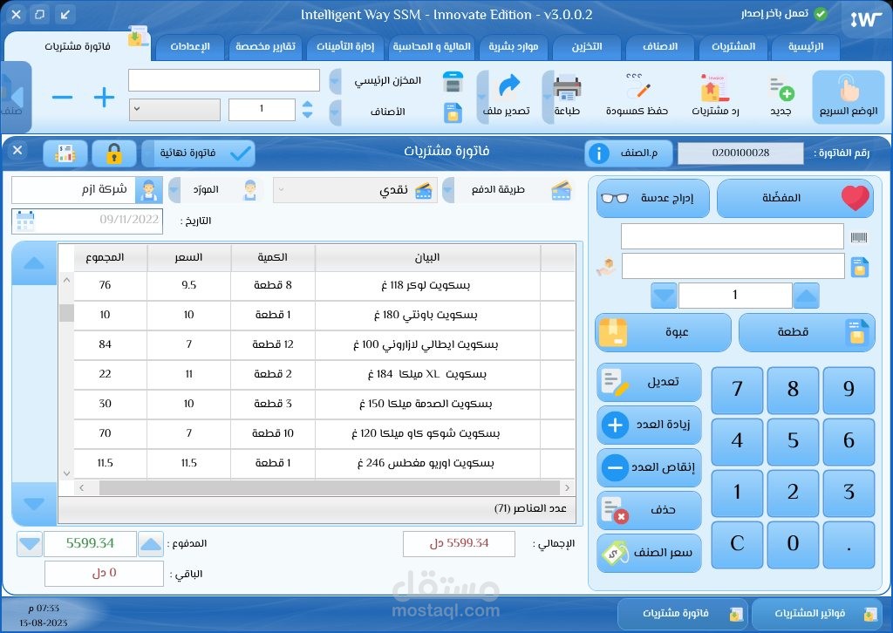Open the empty toolbar combo box
Viewport: 893px width, 633px height.
(x=174, y=109)
